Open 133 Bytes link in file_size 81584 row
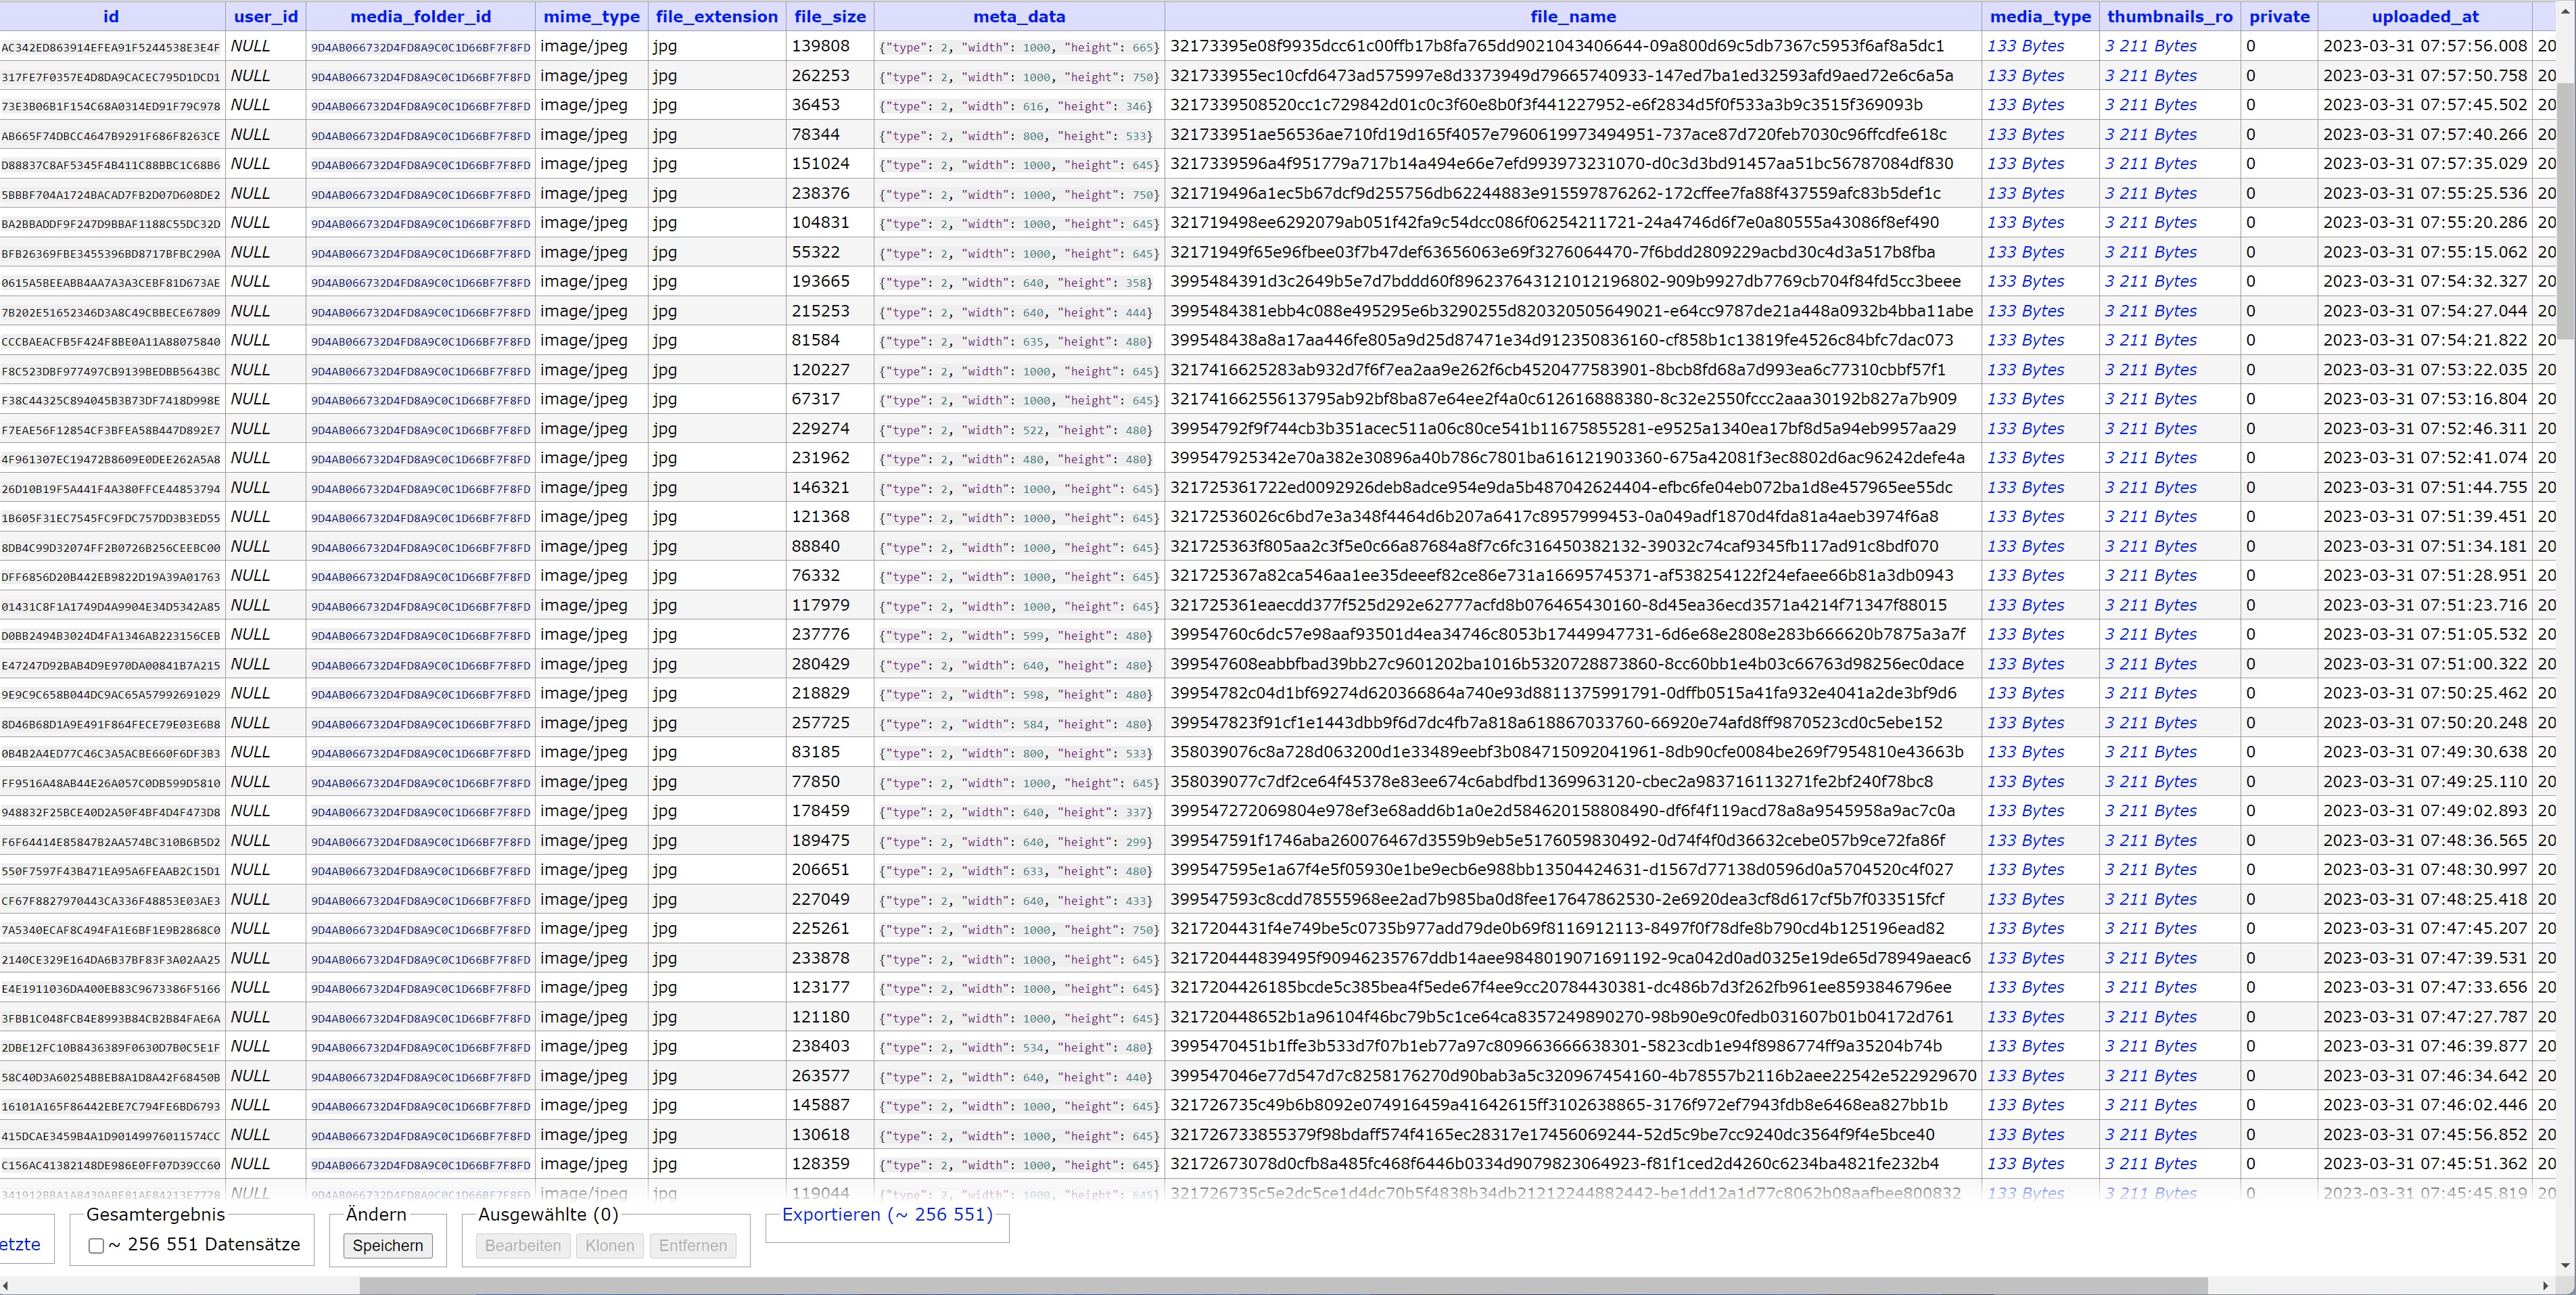 click(x=2026, y=340)
